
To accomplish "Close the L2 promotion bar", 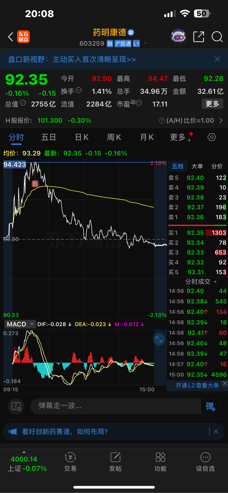I will coord(225,383).
